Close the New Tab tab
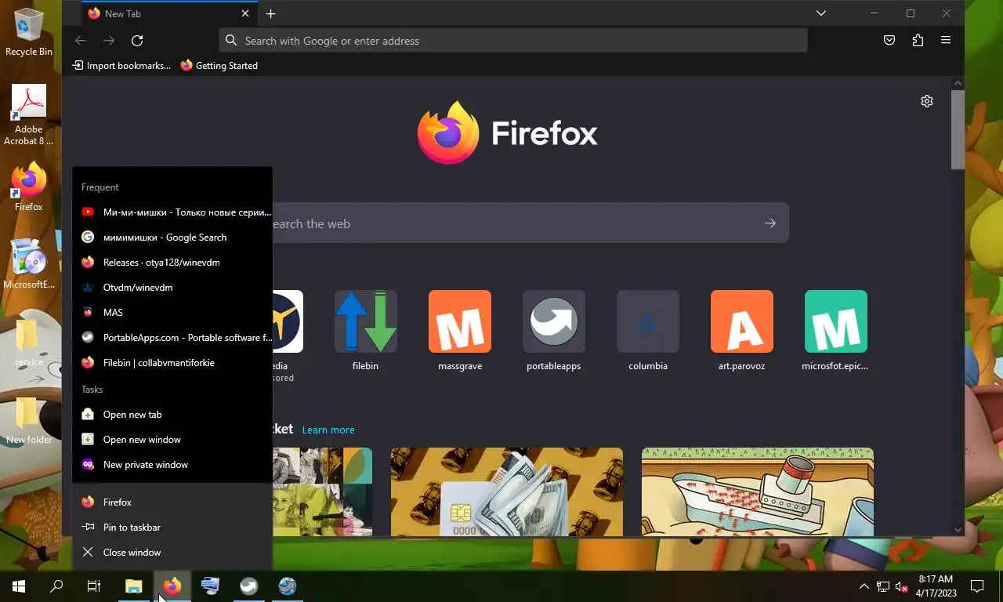 pyautogui.click(x=245, y=13)
